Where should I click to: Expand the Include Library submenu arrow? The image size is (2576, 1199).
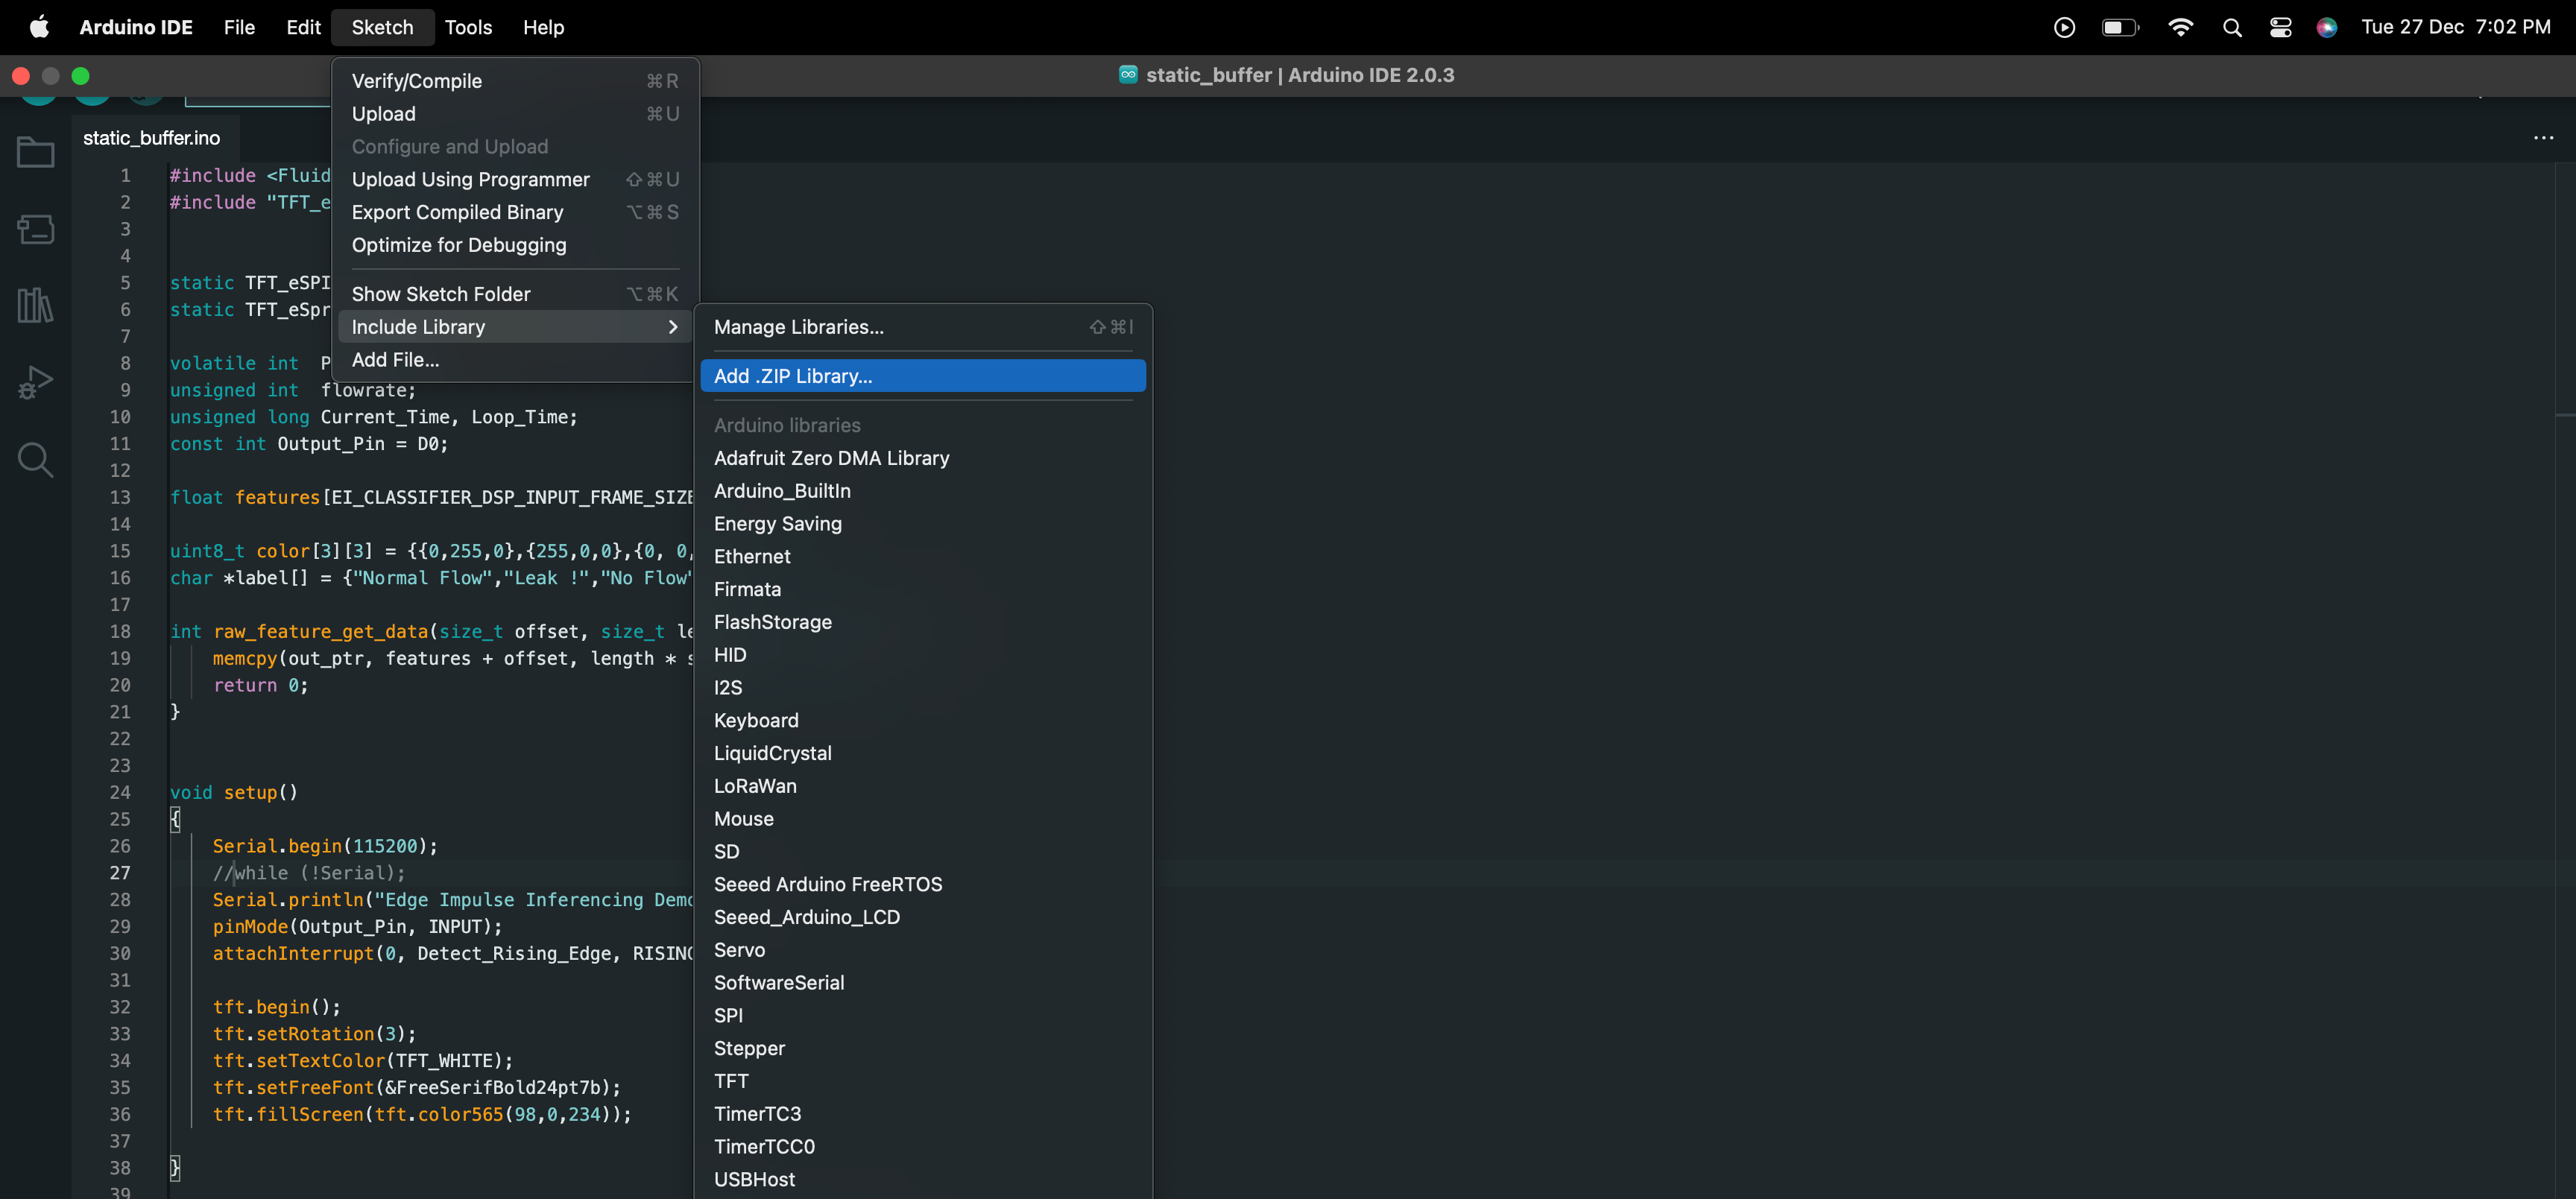(673, 327)
